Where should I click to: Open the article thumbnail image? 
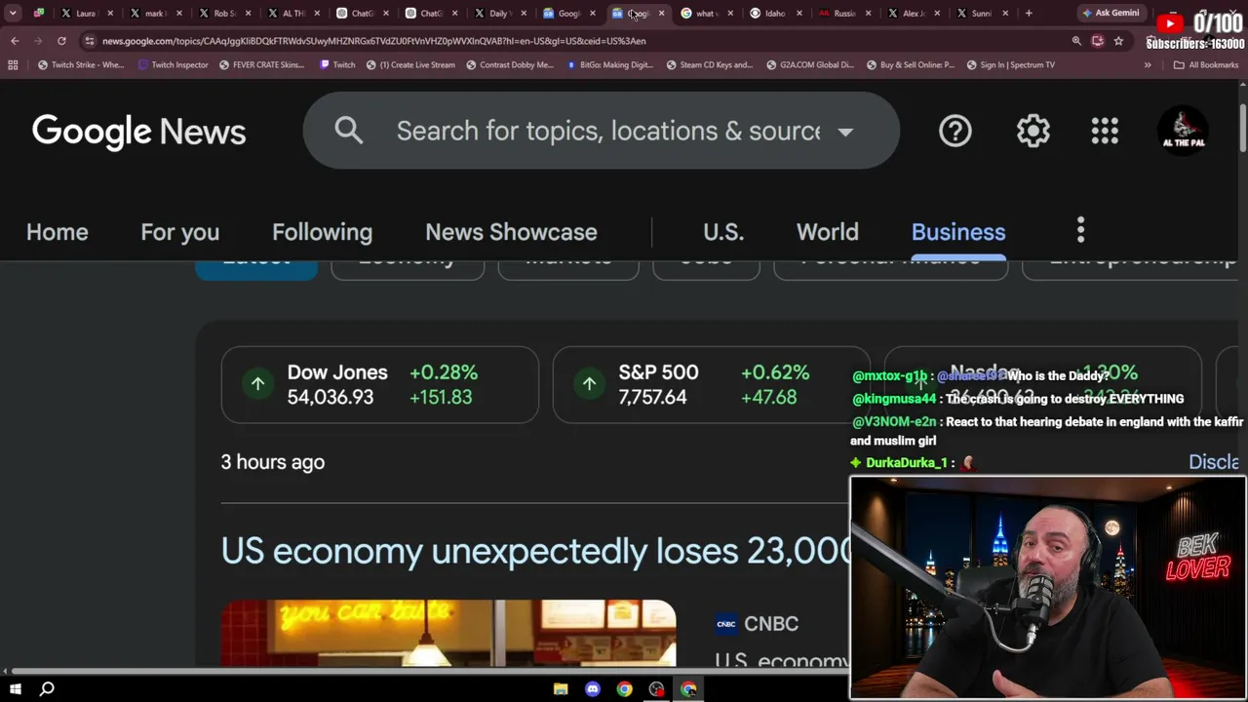click(448, 634)
